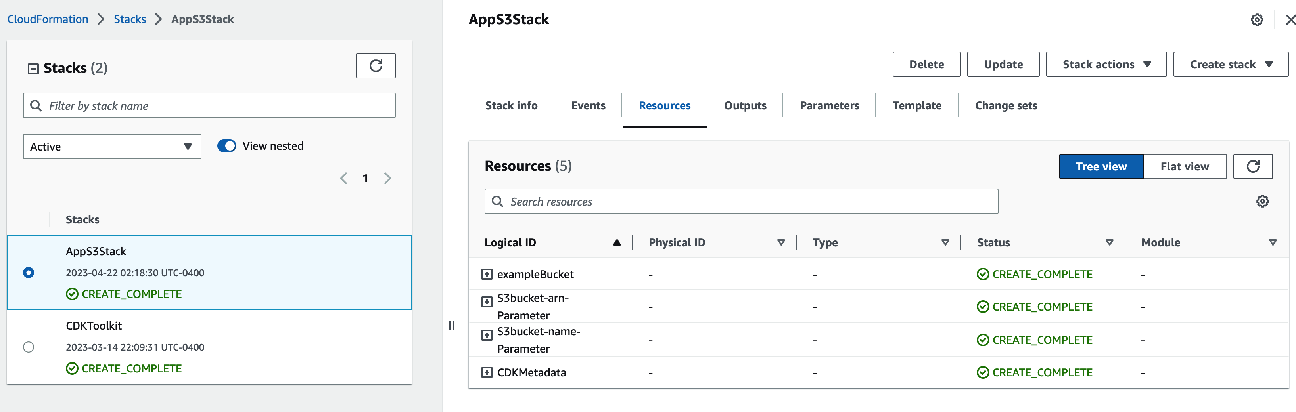Sort by Logical ID column arrow
This screenshot has height=412, width=1296.
(x=617, y=243)
